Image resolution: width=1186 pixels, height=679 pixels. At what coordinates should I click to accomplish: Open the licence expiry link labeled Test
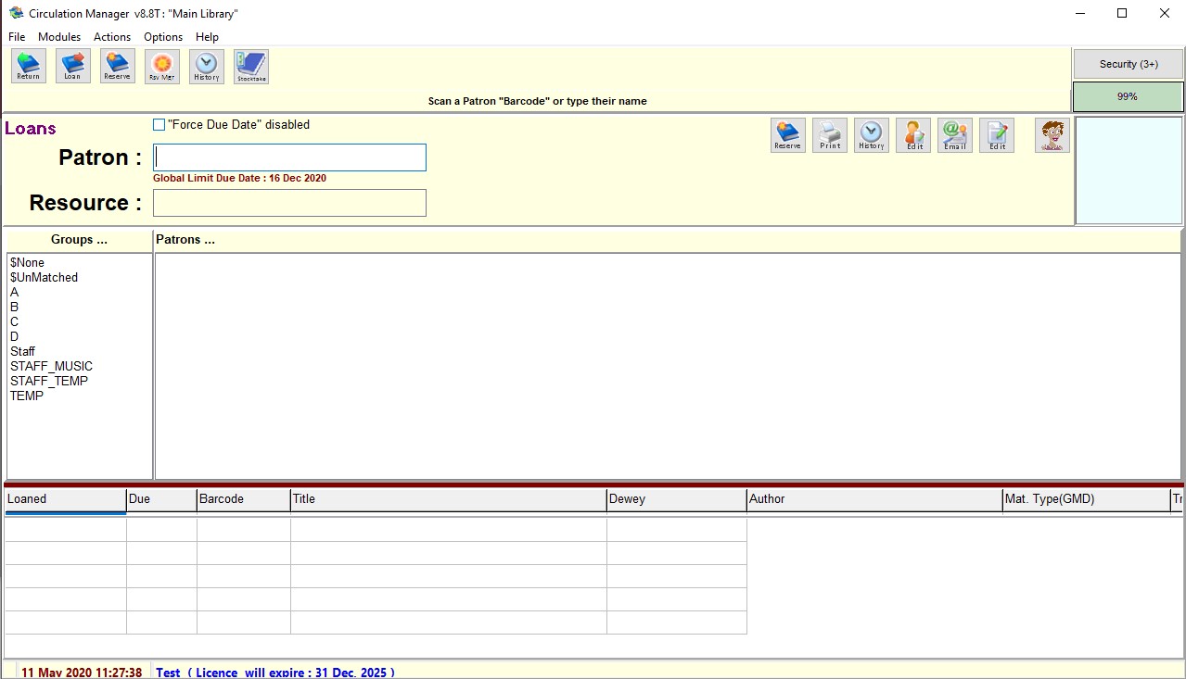click(x=168, y=672)
